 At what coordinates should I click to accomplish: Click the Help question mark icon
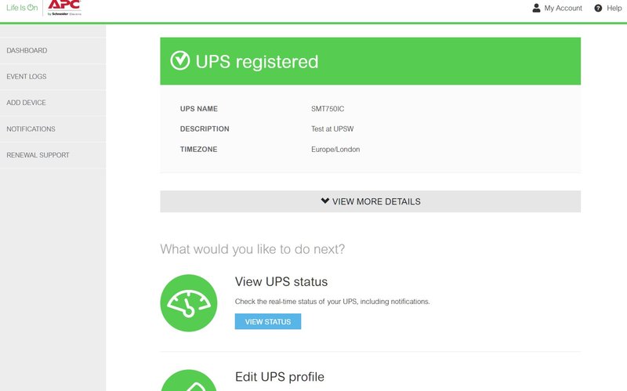click(x=598, y=8)
